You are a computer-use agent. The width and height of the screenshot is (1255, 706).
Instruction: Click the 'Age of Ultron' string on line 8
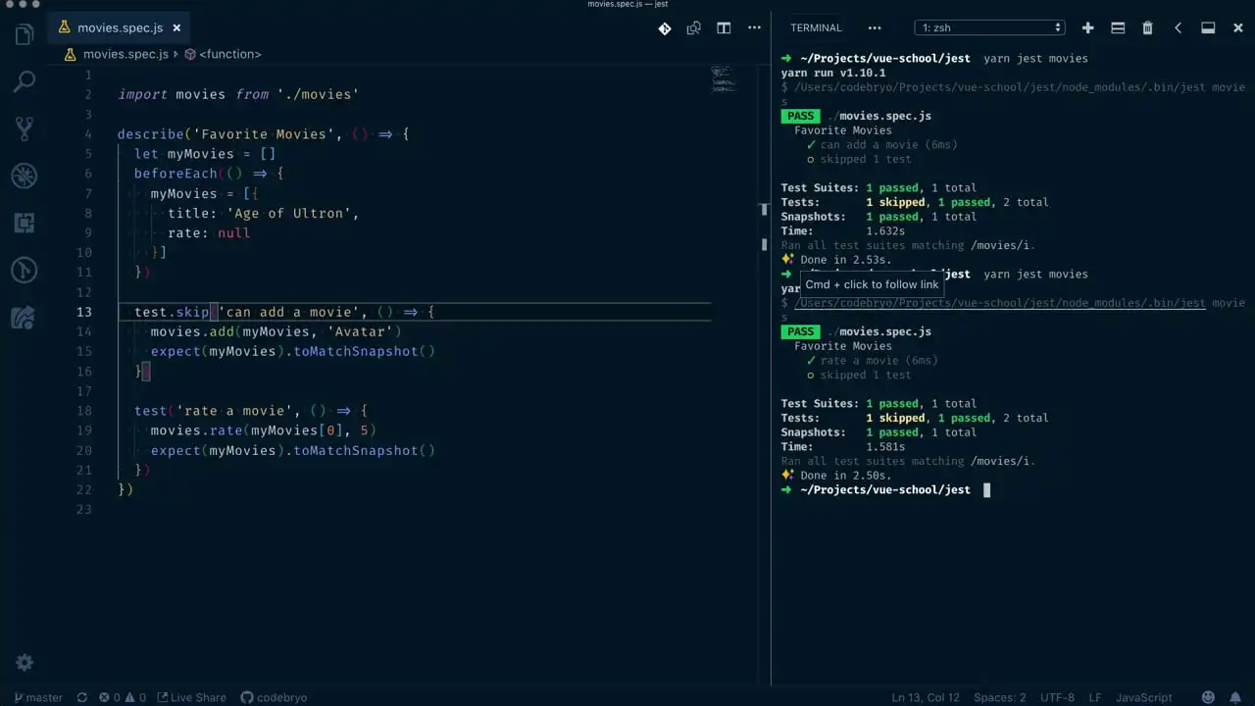coord(290,213)
